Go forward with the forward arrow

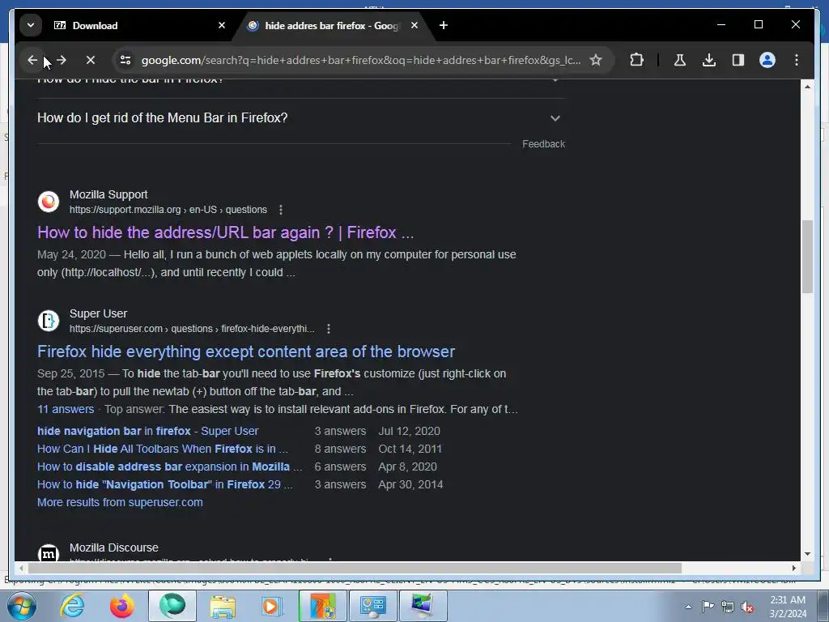(x=62, y=60)
